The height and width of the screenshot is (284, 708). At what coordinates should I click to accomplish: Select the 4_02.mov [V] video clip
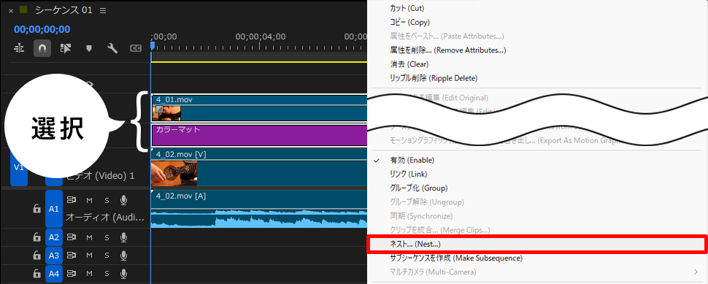pyautogui.click(x=259, y=167)
